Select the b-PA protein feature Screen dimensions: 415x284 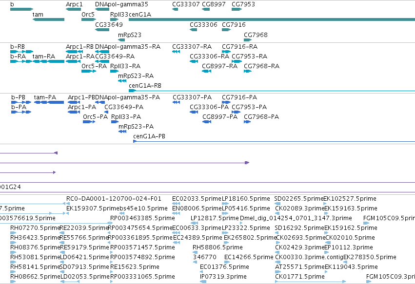point(21,112)
